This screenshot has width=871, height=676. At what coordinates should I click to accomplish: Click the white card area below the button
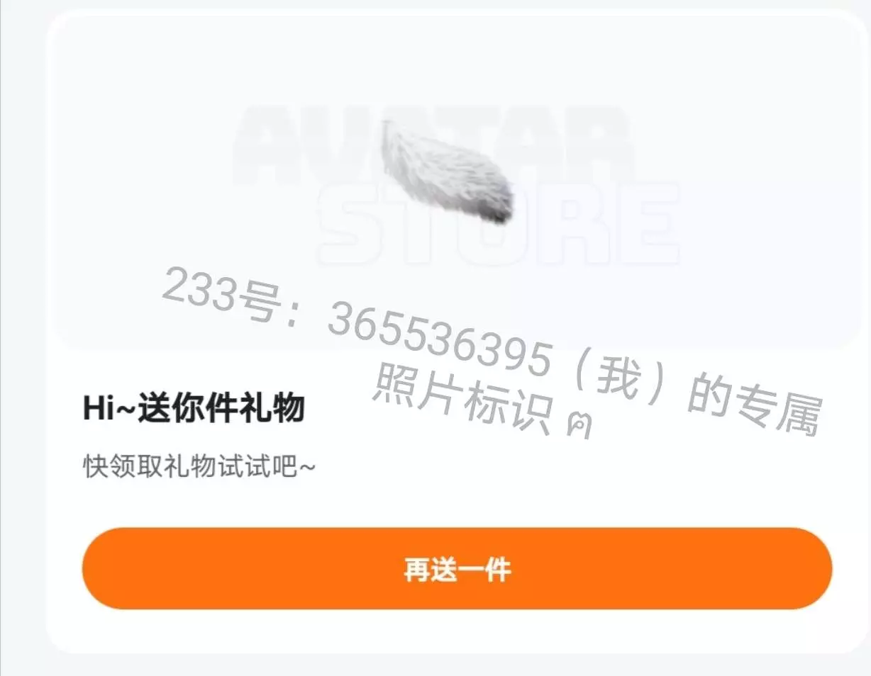pyautogui.click(x=457, y=631)
